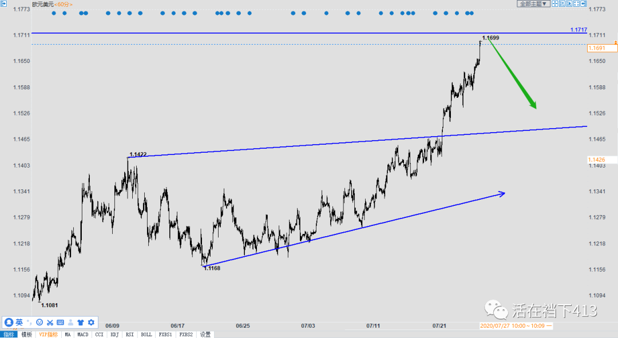
Task: Open the emoji smiley icon in IME bar
Action: (39, 322)
